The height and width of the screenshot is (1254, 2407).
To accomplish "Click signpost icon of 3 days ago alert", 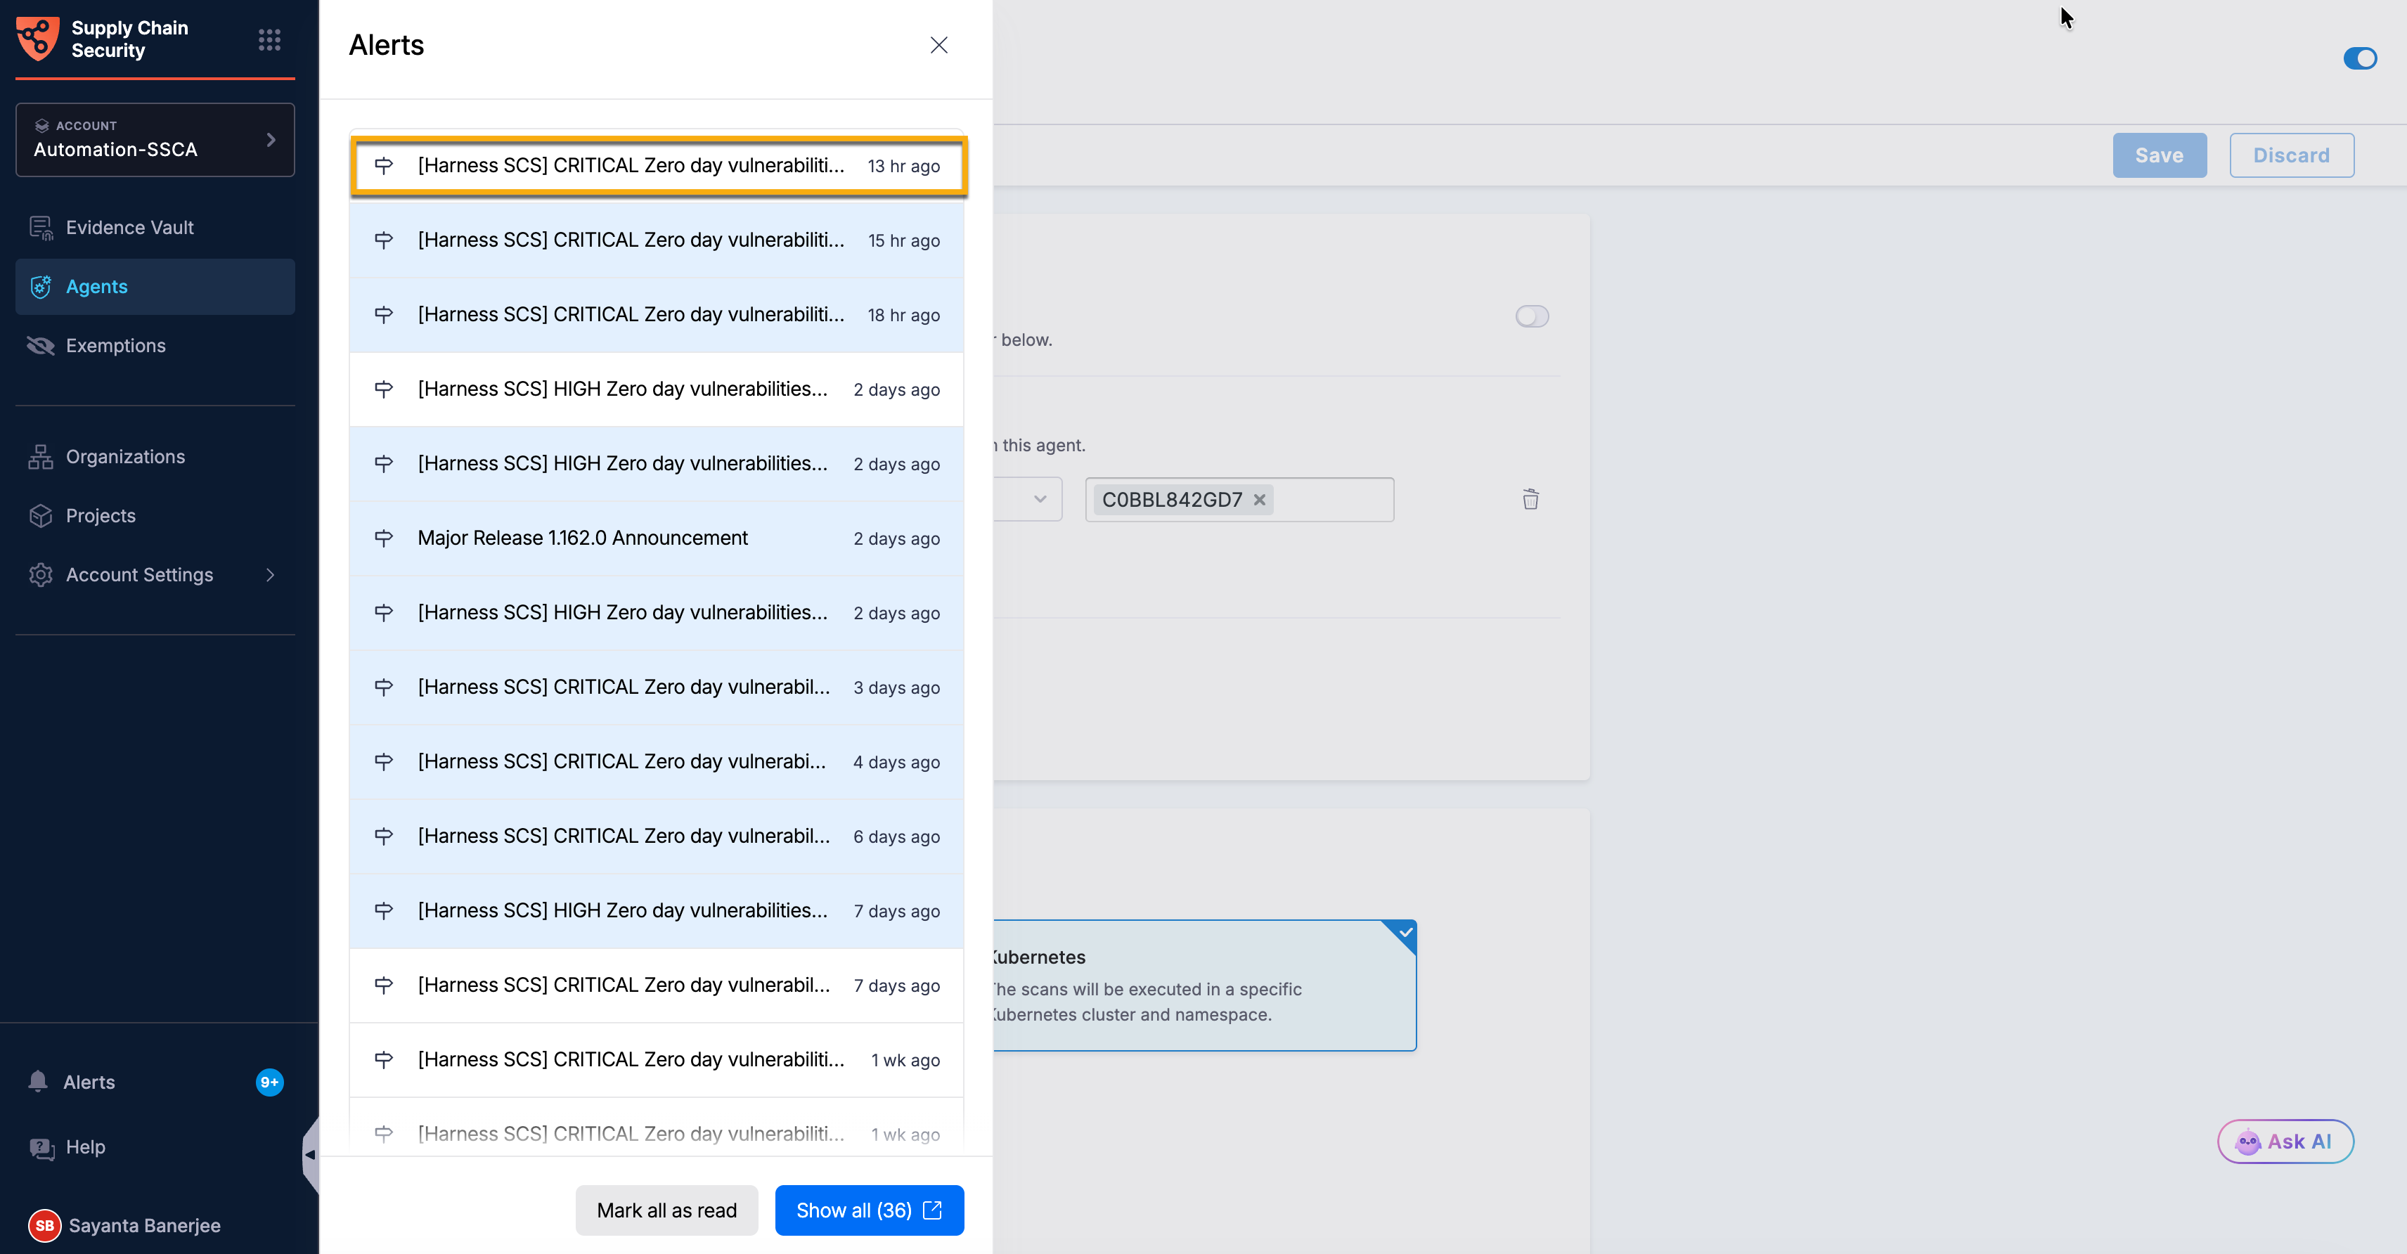I will [383, 687].
